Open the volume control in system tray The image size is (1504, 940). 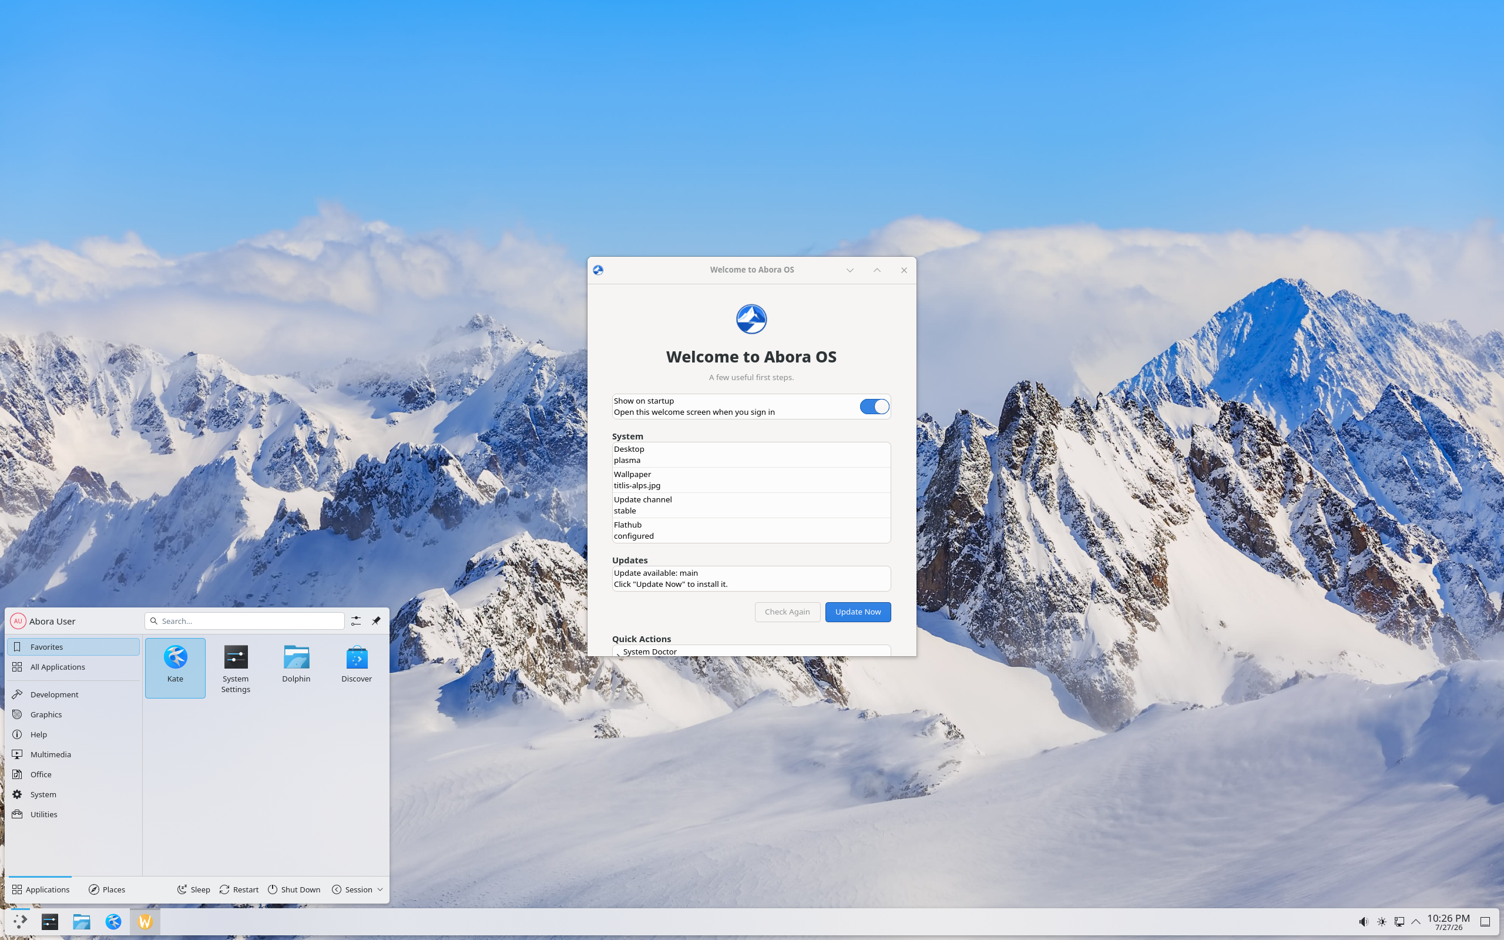click(x=1363, y=922)
